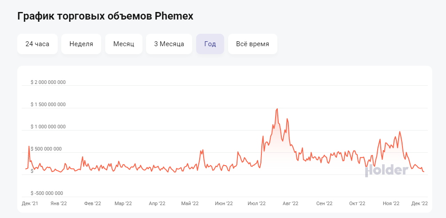Switch chart to Всё время
This screenshot has width=446, height=218.
tap(253, 44)
